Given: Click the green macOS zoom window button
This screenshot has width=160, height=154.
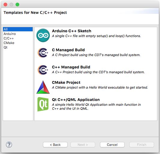Looking at the screenshot, I should pyautogui.click(x=17, y=5).
